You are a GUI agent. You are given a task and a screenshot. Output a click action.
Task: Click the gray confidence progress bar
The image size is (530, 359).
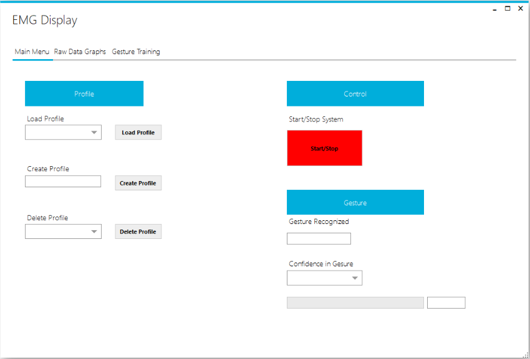[355, 303]
